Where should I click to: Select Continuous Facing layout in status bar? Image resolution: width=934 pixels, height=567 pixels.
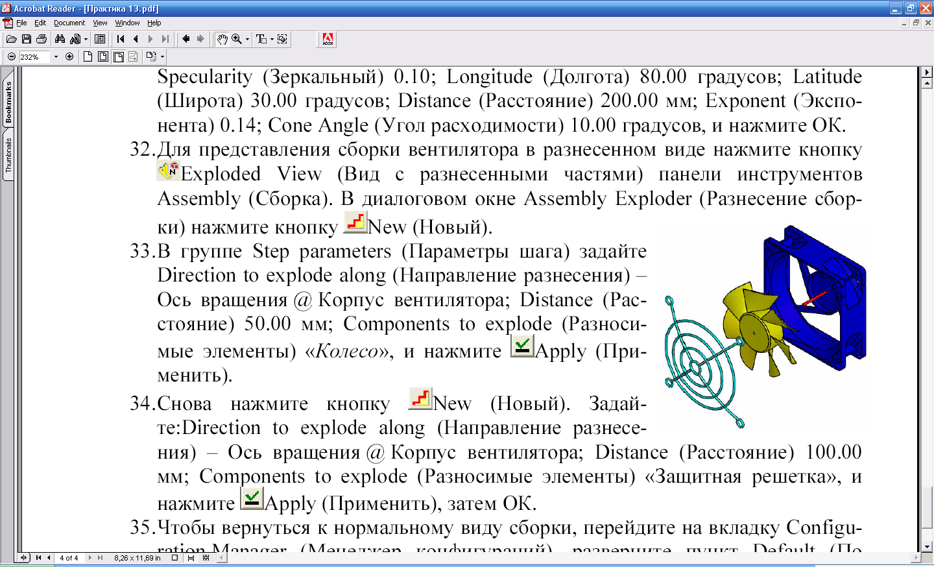pyautogui.click(x=206, y=557)
